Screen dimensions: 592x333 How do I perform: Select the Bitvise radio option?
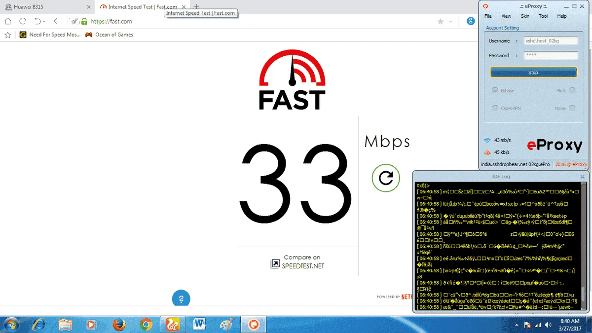pyautogui.click(x=495, y=90)
